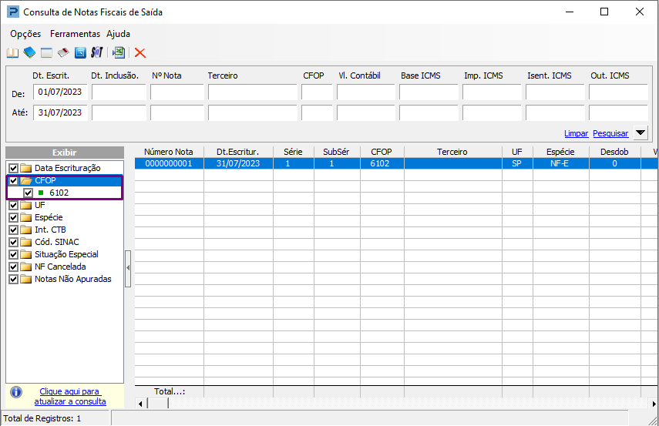This screenshot has width=659, height=426.
Task: Click the app logo in title bar
Action: 13,12
